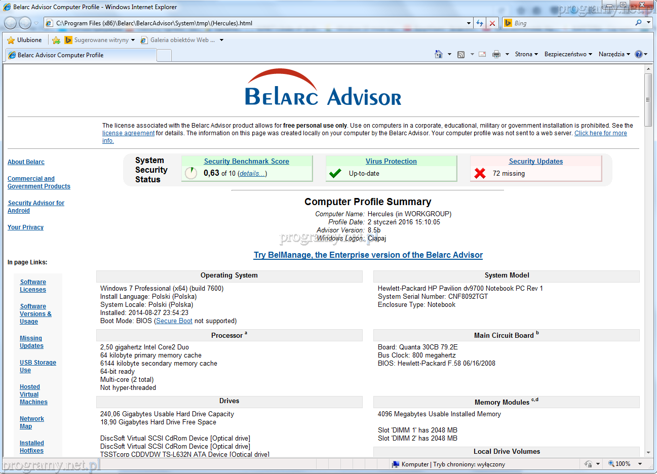Click the Read Mail envelope icon
Screen dimensions: 657x474
(482, 54)
